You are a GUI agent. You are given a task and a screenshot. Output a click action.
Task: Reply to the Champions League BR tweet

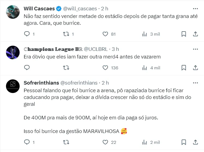click(x=27, y=67)
